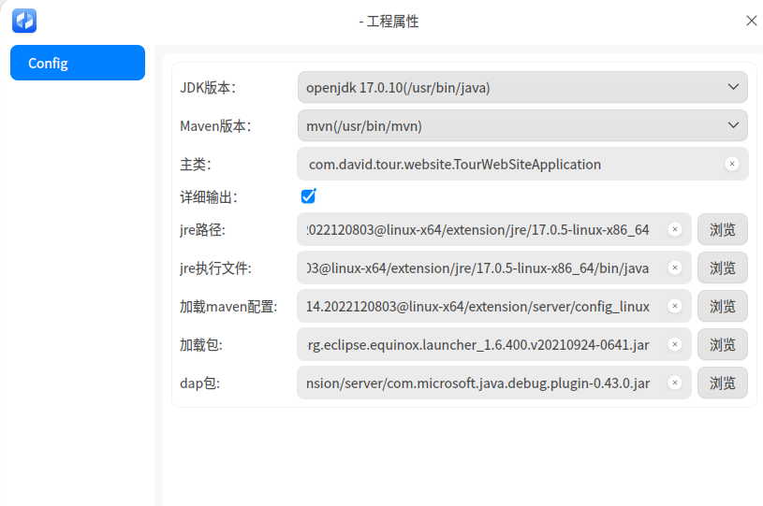763x506 pixels.
Task: Click the 主类 input field
Action: coord(522,165)
